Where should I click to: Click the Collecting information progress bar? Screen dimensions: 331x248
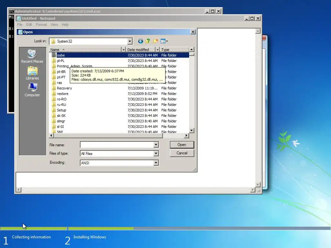(x=33, y=228)
